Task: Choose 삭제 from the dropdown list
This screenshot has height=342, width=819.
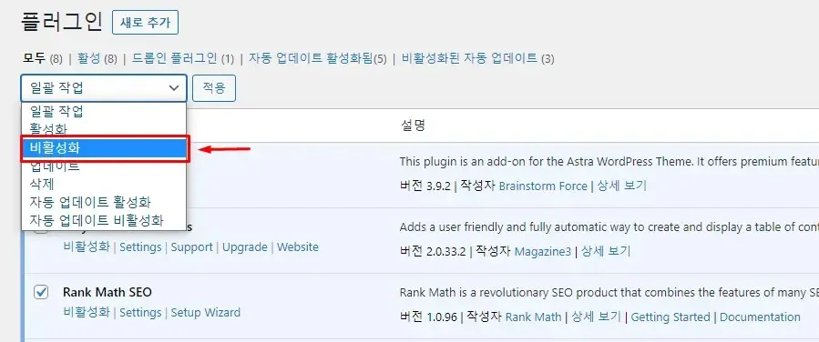Action: [105, 184]
